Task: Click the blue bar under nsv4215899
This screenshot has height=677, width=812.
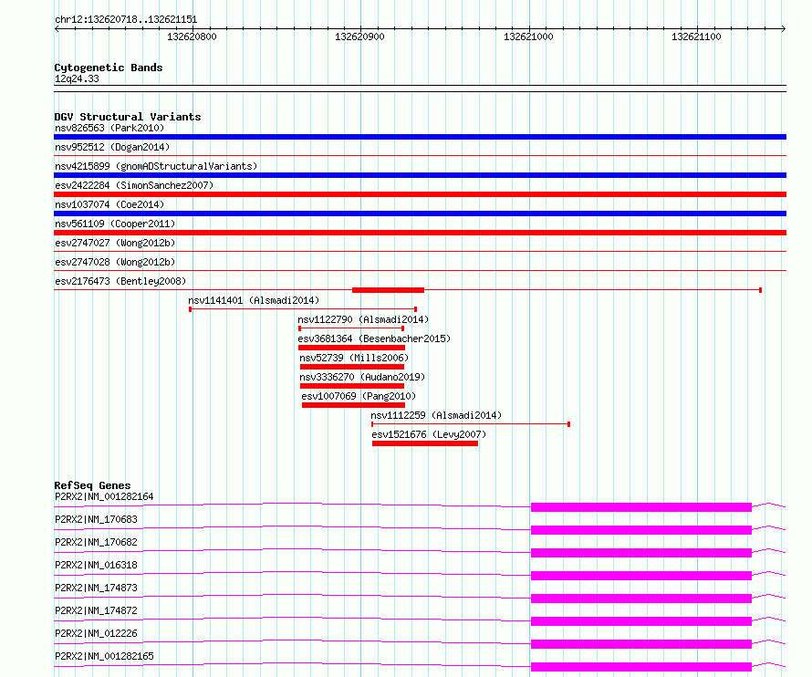Action: tap(420, 175)
